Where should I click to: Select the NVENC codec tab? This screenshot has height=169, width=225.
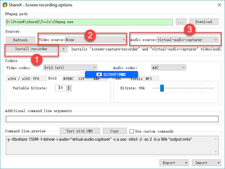click(69, 79)
